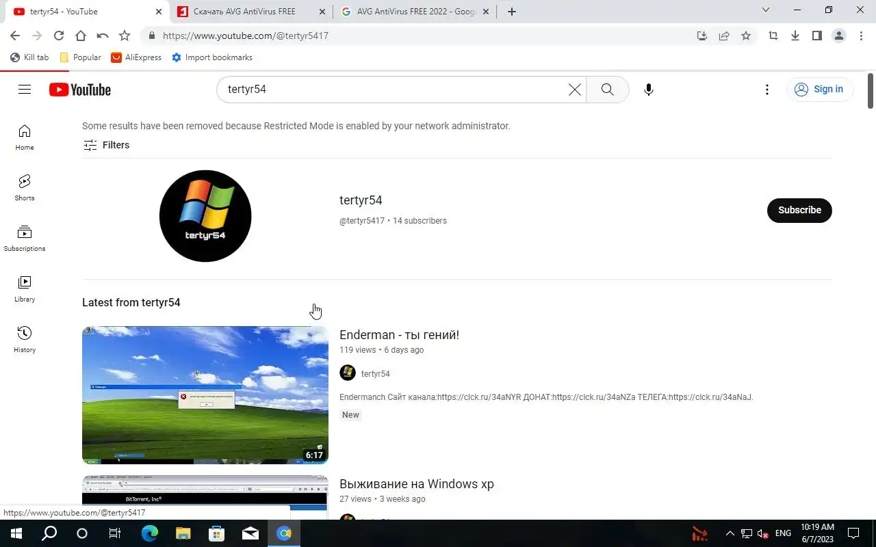Open a new browser tab
This screenshot has height=547, width=876.
(x=511, y=12)
